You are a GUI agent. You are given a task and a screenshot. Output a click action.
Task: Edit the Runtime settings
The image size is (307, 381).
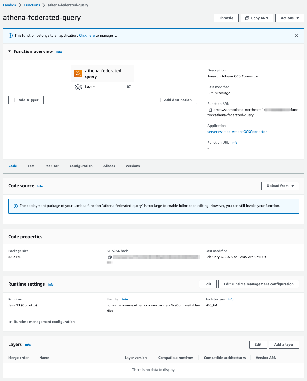(207, 284)
